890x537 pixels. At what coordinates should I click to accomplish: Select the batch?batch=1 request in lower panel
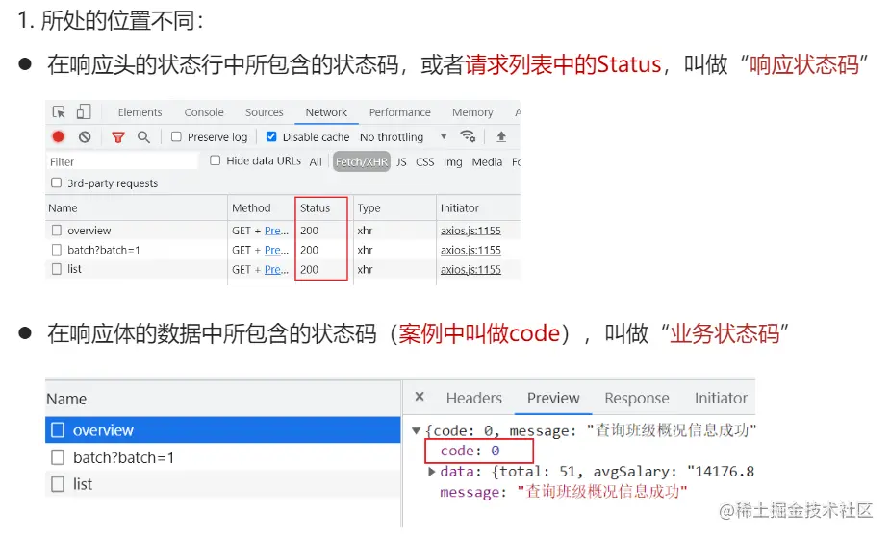click(223, 457)
